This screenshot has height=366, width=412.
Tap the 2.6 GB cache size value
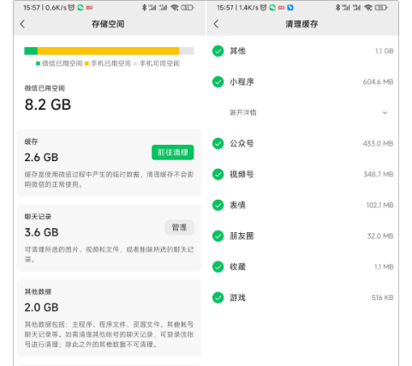(41, 158)
